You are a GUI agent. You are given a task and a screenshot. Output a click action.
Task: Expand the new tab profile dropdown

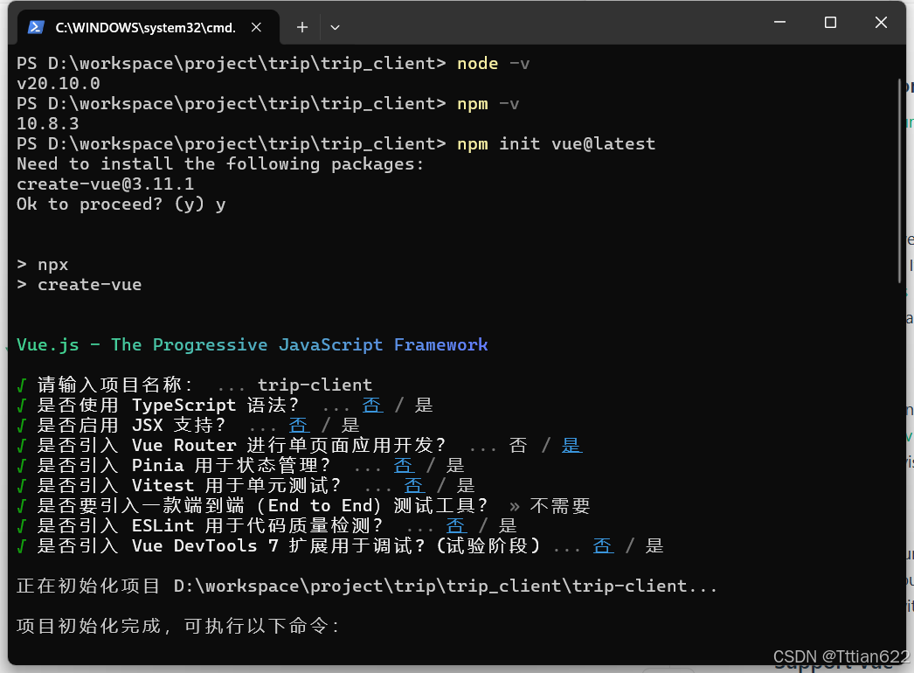(336, 27)
